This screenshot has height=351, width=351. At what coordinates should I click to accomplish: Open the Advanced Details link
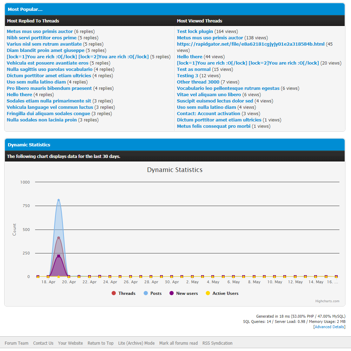point(329,327)
